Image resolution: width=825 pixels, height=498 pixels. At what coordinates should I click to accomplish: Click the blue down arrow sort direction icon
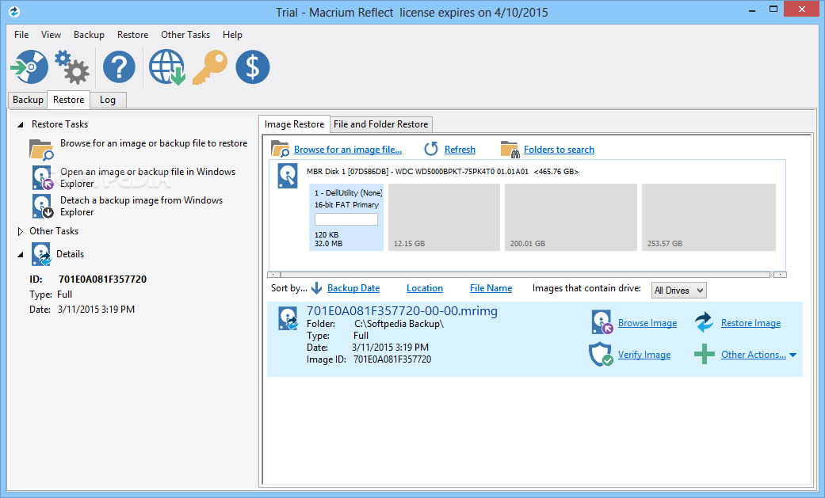[x=317, y=288]
